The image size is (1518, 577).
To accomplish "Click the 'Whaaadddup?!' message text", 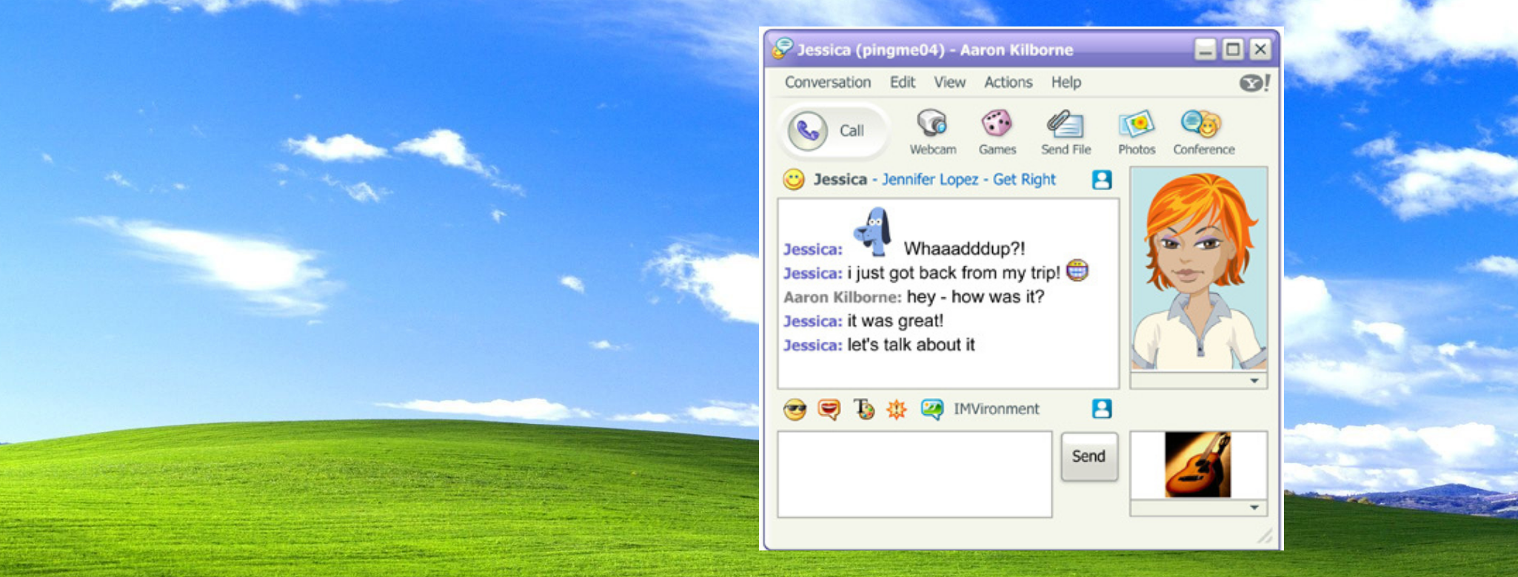I will tap(964, 249).
